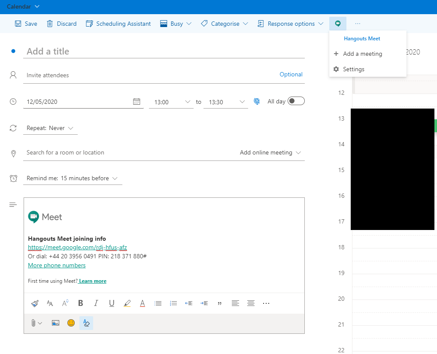The image size is (437, 354).
Task: Toggle the All day switch
Action: (x=296, y=101)
